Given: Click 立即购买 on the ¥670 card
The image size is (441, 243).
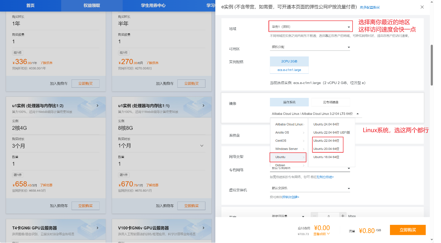Looking at the screenshot, I should tap(191, 206).
